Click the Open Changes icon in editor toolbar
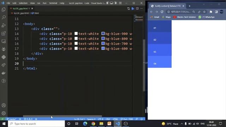 click(x=129, y=8)
